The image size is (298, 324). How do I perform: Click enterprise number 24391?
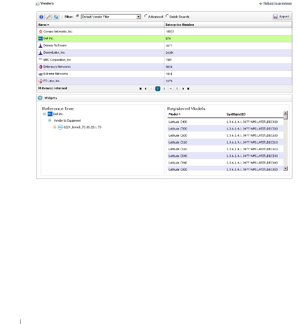(170, 53)
